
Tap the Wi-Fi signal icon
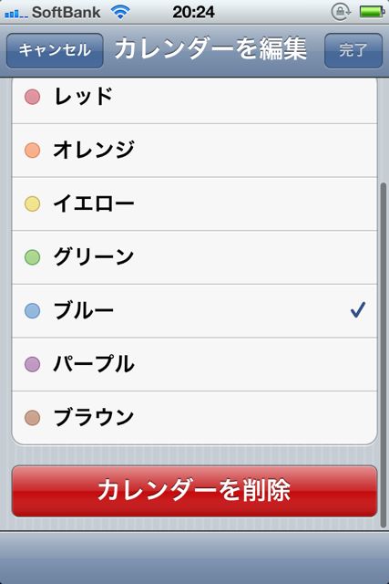[x=120, y=12]
